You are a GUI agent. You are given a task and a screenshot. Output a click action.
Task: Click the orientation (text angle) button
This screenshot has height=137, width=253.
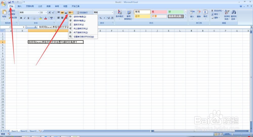71,12
